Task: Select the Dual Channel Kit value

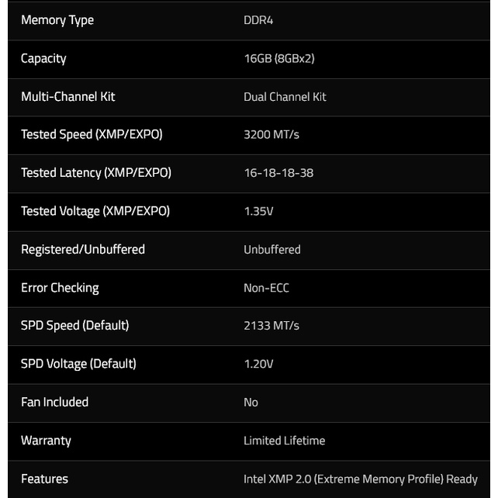Action: pos(285,97)
